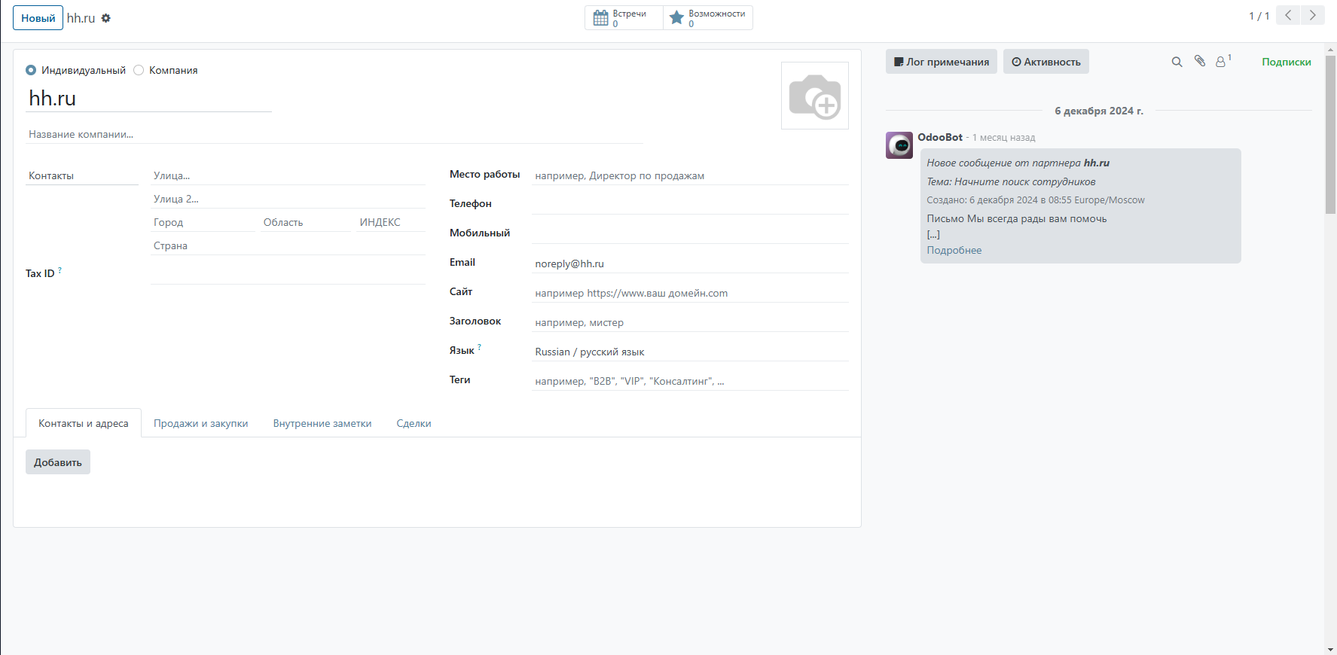The height and width of the screenshot is (655, 1337).
Task: Switch to Продажи и закупки tab
Action: (x=200, y=423)
